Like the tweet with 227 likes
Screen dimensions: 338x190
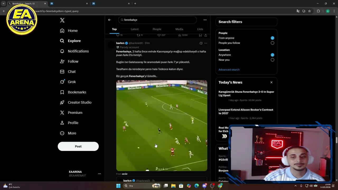click(x=161, y=35)
